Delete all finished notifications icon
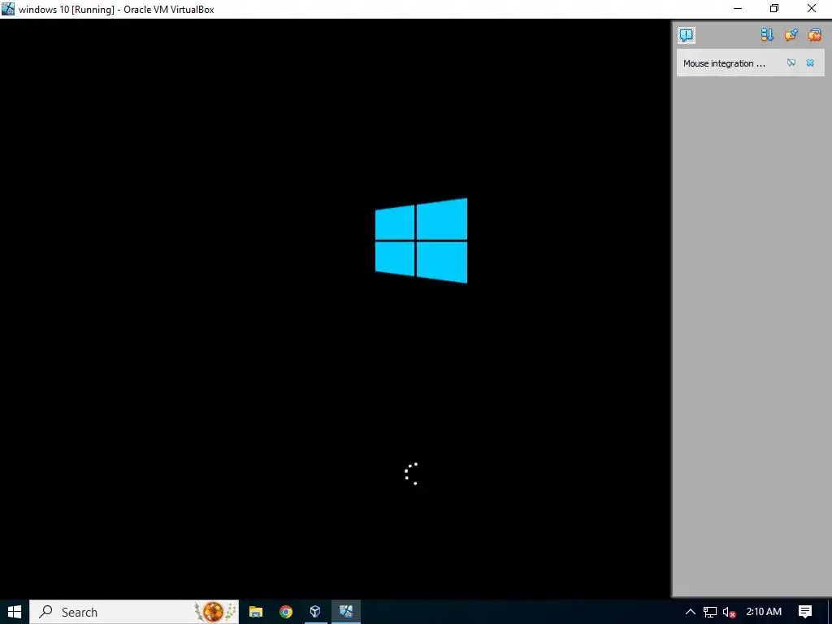The width and height of the screenshot is (832, 624). tap(814, 35)
